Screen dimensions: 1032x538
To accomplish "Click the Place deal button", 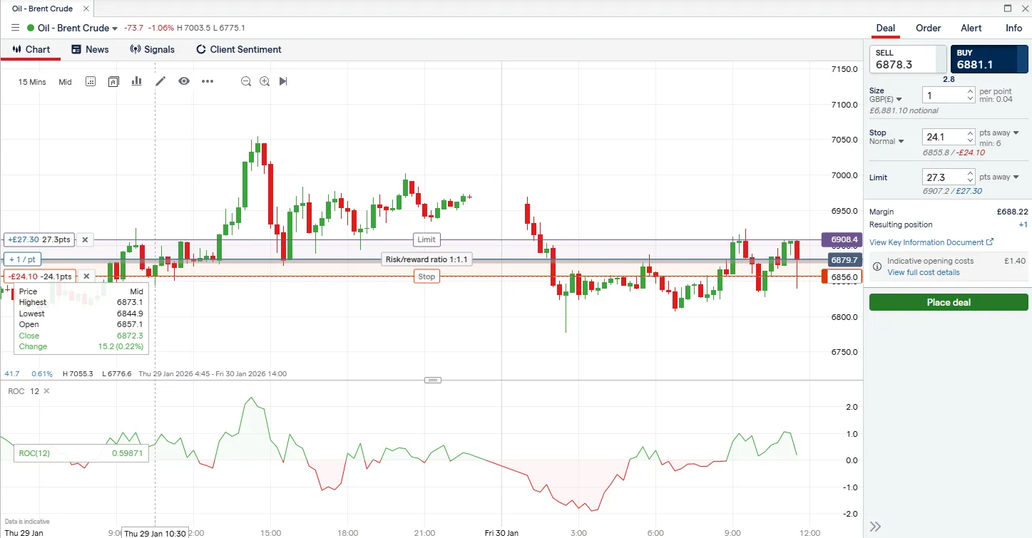I will [947, 301].
